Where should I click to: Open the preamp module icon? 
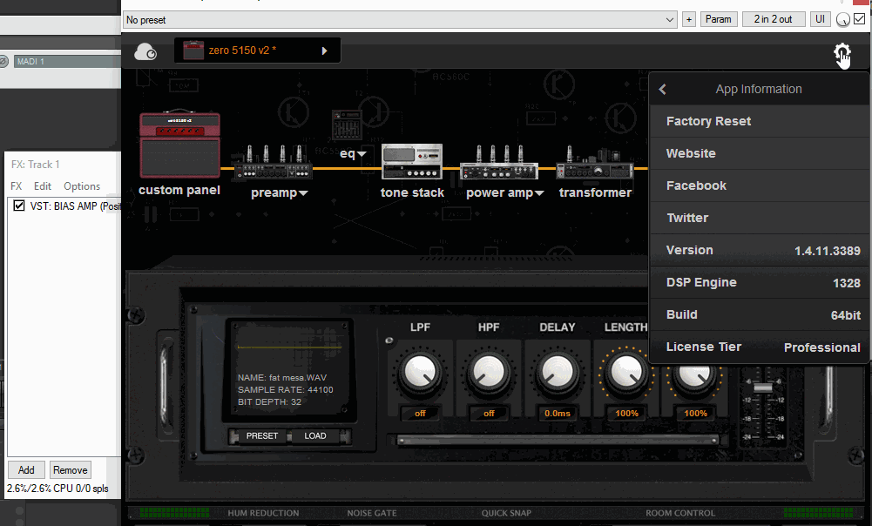click(x=273, y=164)
